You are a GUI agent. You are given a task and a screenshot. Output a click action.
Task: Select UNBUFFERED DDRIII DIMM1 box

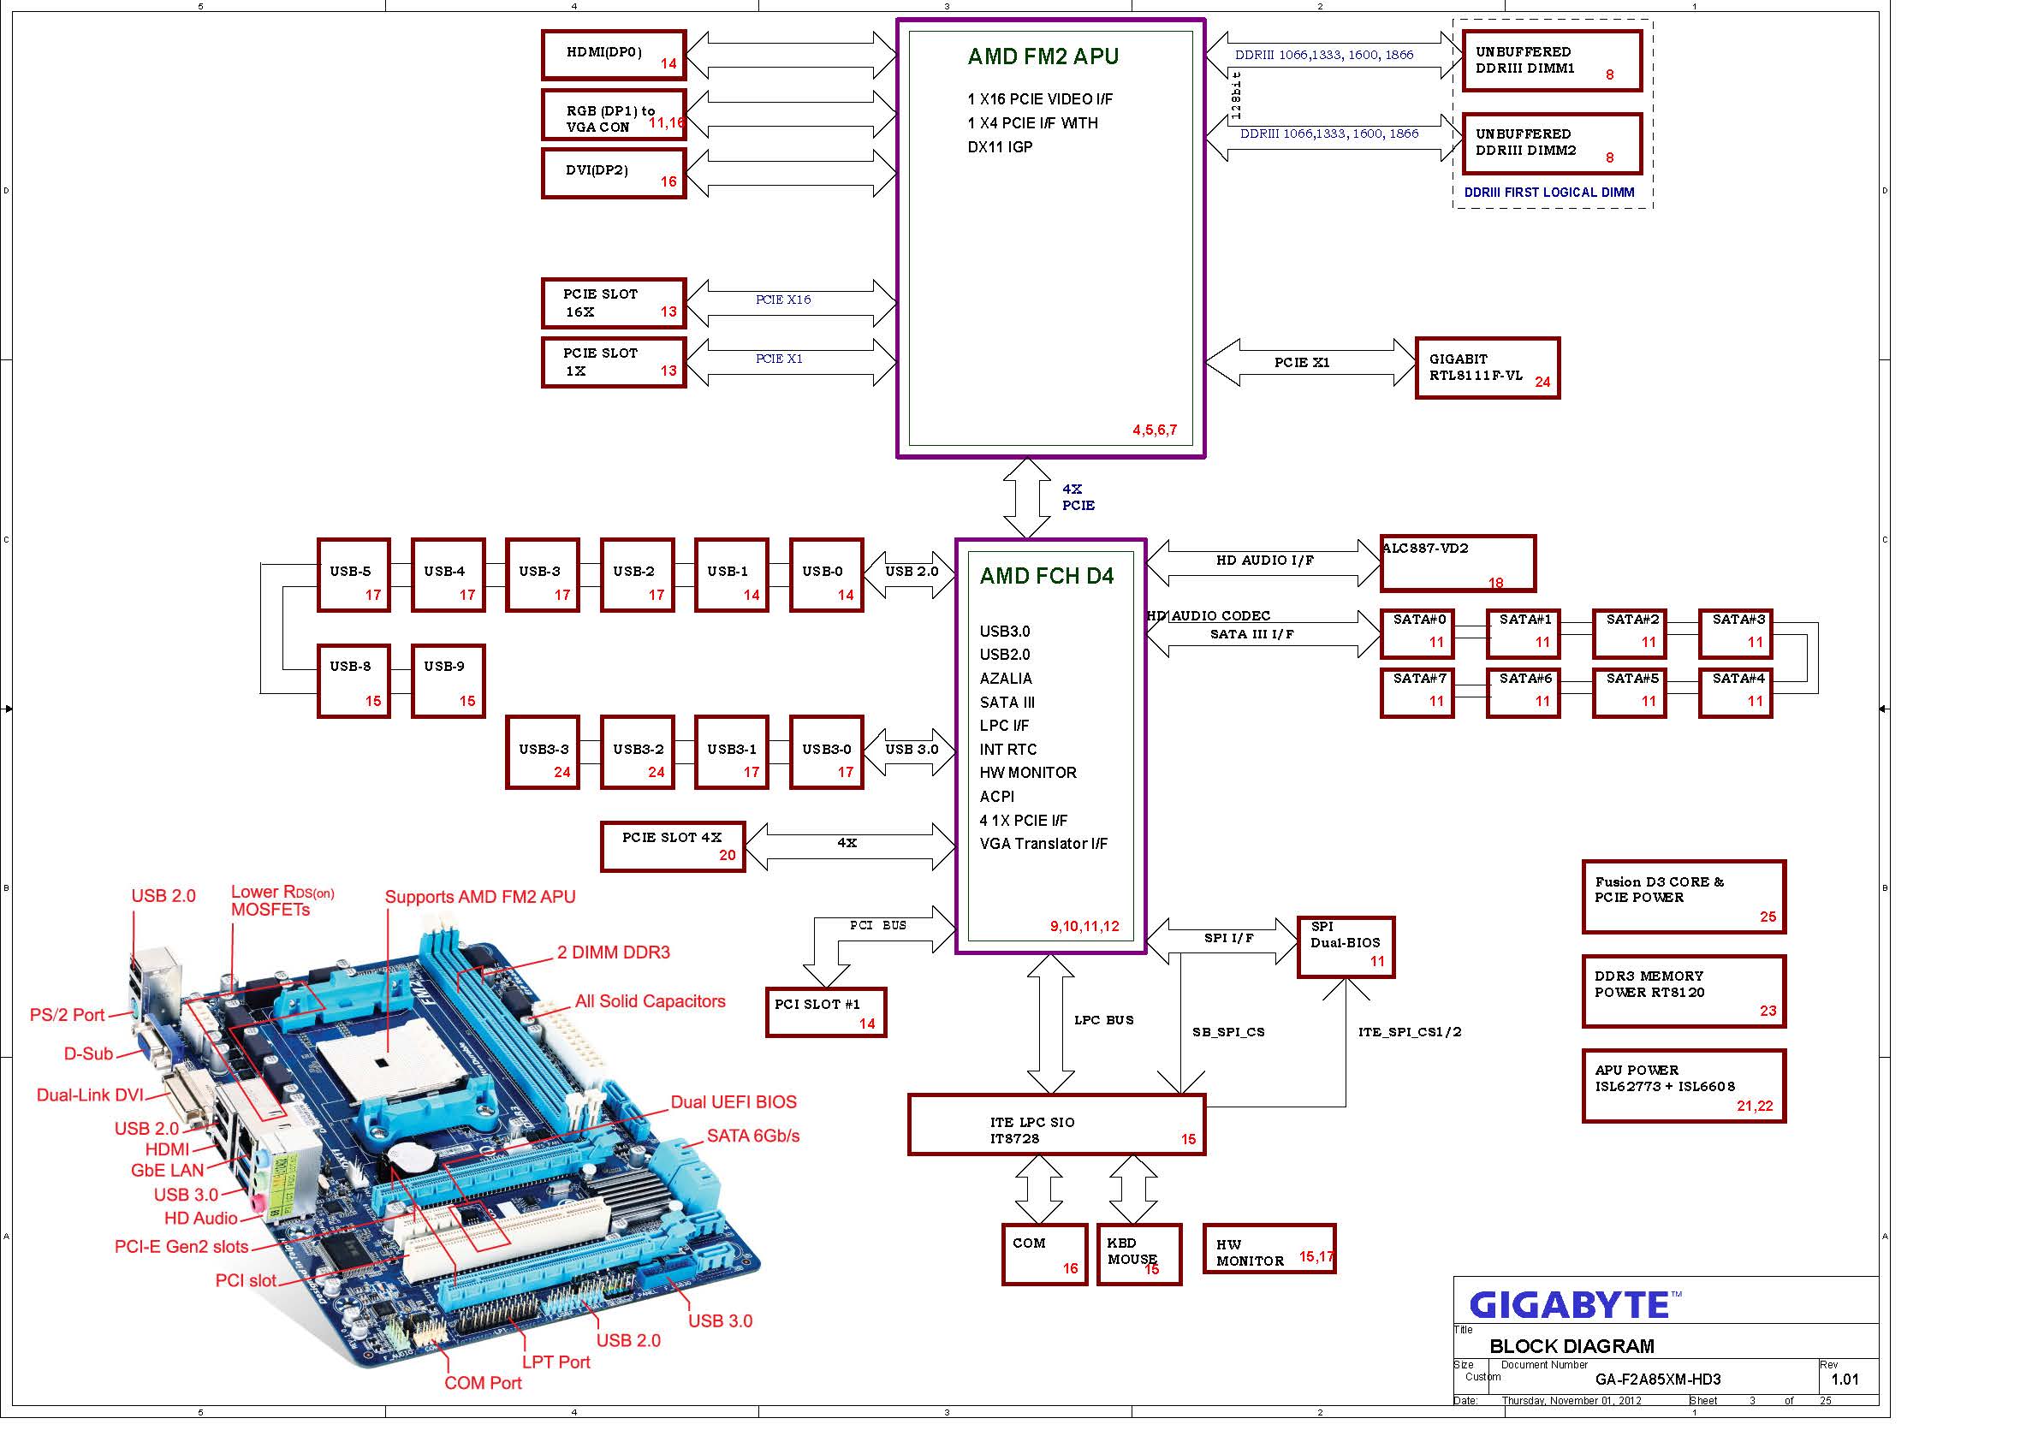[1552, 61]
